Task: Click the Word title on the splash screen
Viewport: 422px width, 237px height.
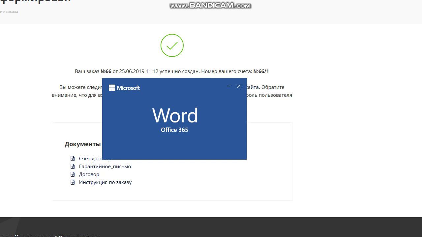Action: [x=175, y=116]
